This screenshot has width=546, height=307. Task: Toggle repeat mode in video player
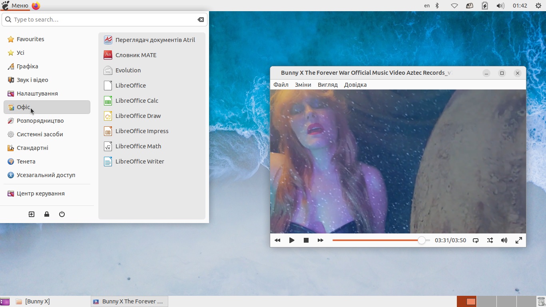476,240
